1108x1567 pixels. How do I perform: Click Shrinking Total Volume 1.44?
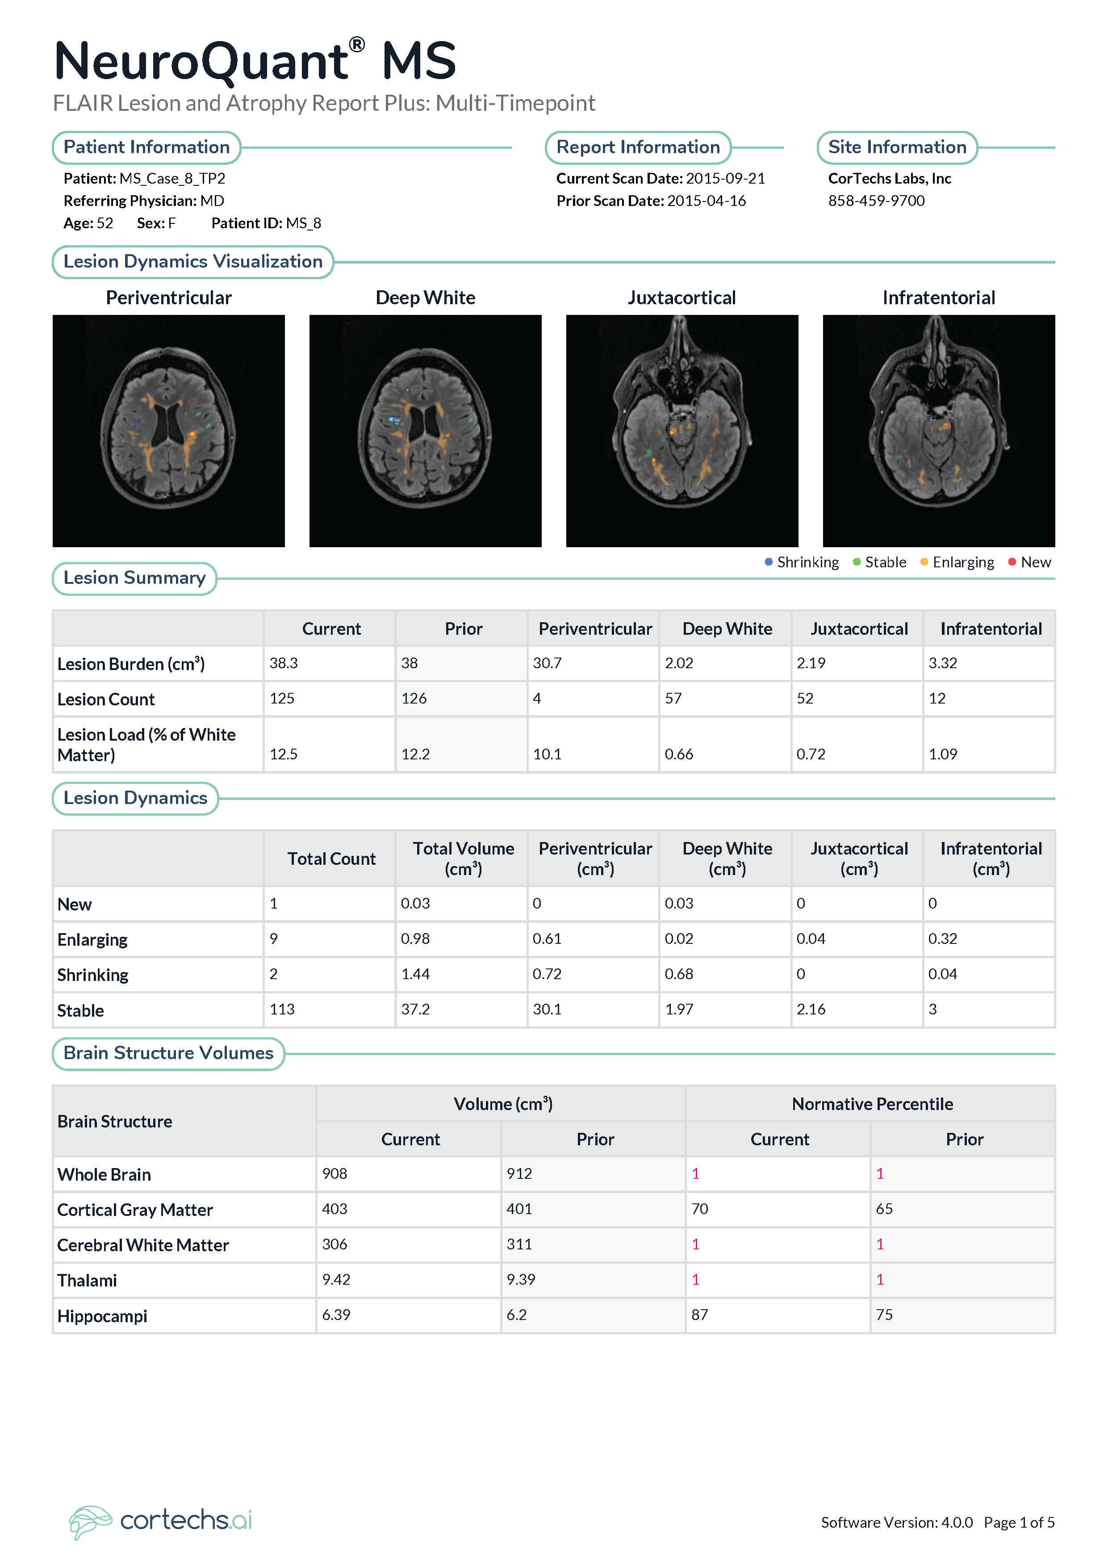click(415, 975)
